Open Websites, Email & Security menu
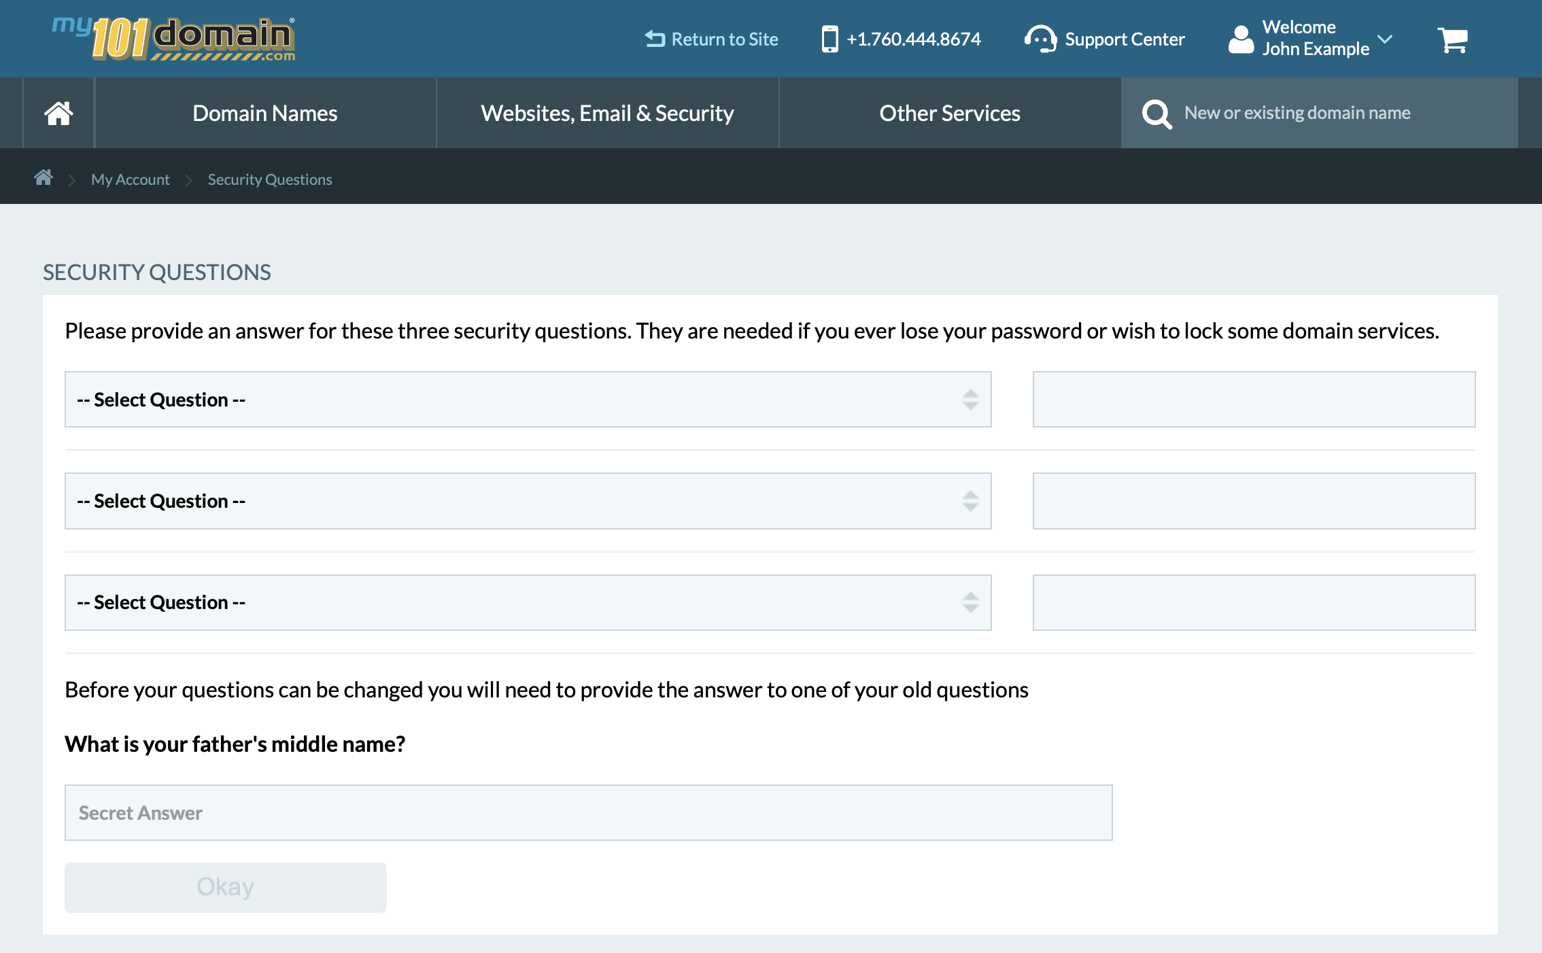Viewport: 1542px width, 953px height. [607, 113]
